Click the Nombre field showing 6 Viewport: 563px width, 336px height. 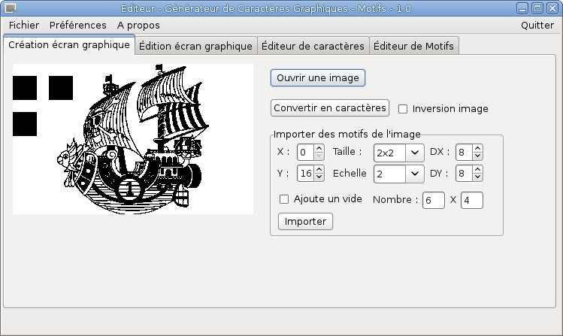click(x=434, y=200)
